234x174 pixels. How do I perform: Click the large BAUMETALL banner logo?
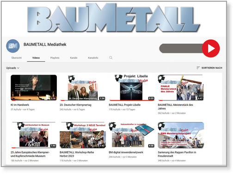coord(114,18)
